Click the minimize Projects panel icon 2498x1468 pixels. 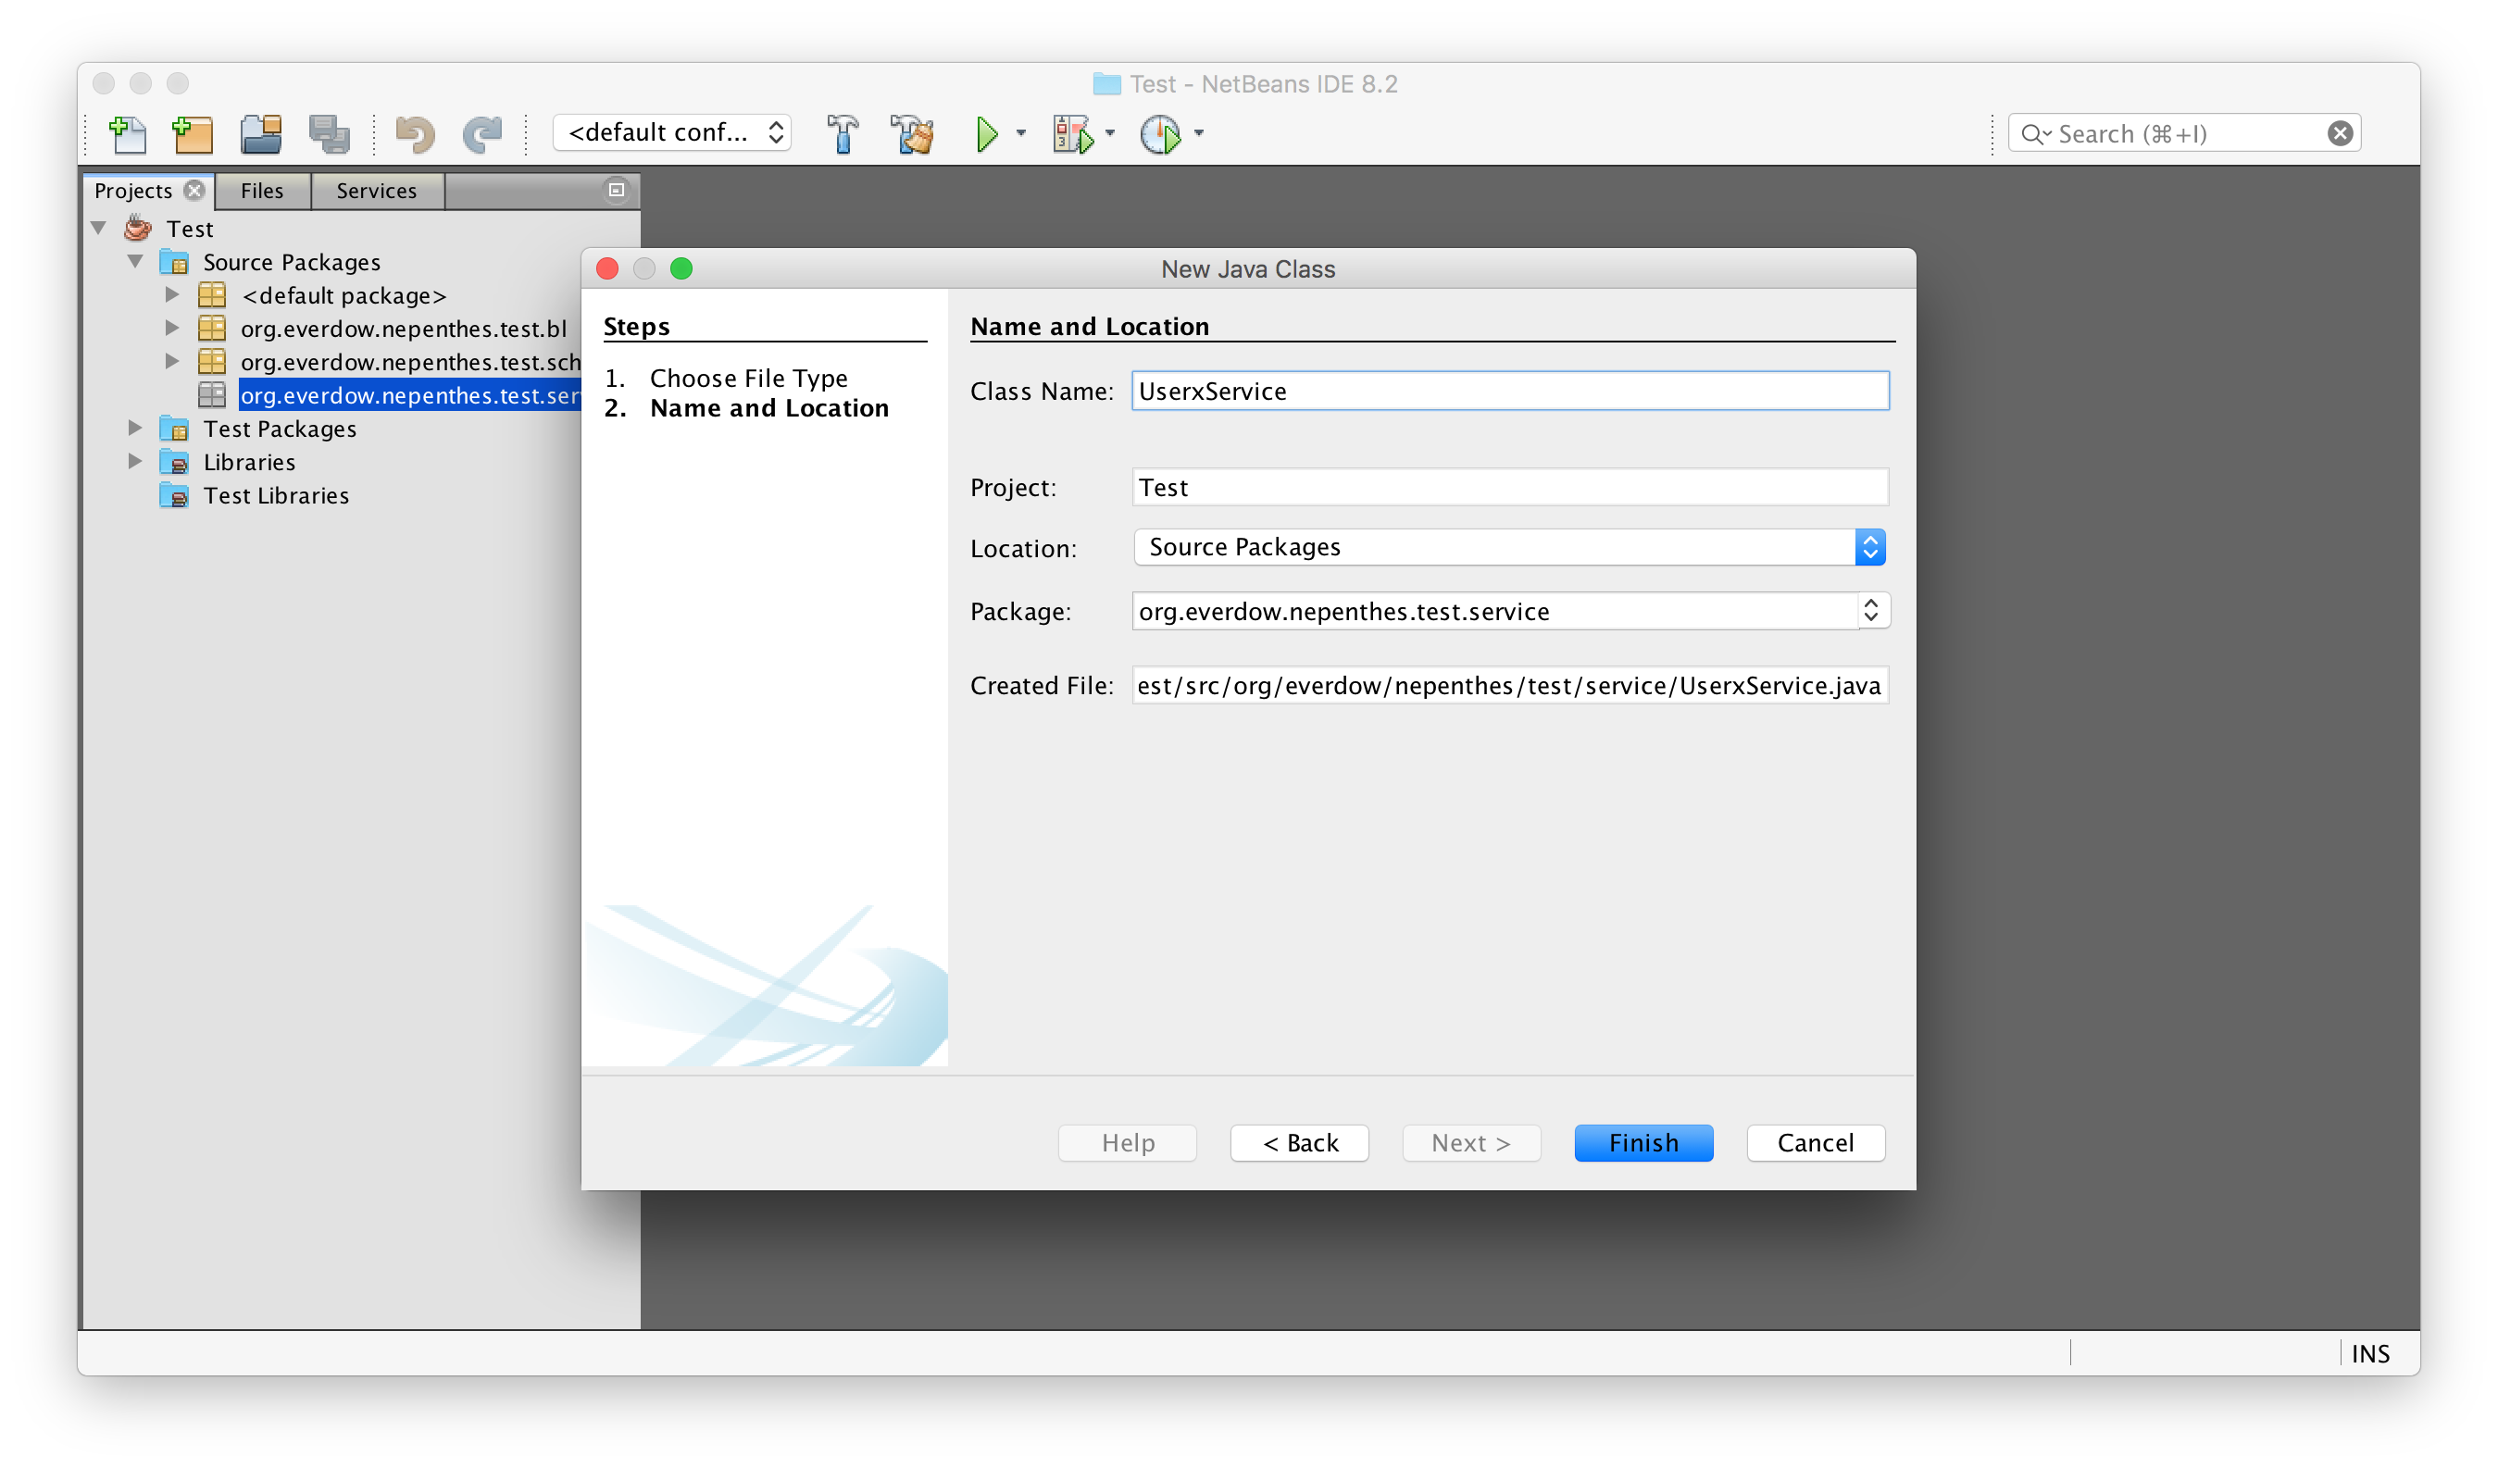tap(617, 190)
